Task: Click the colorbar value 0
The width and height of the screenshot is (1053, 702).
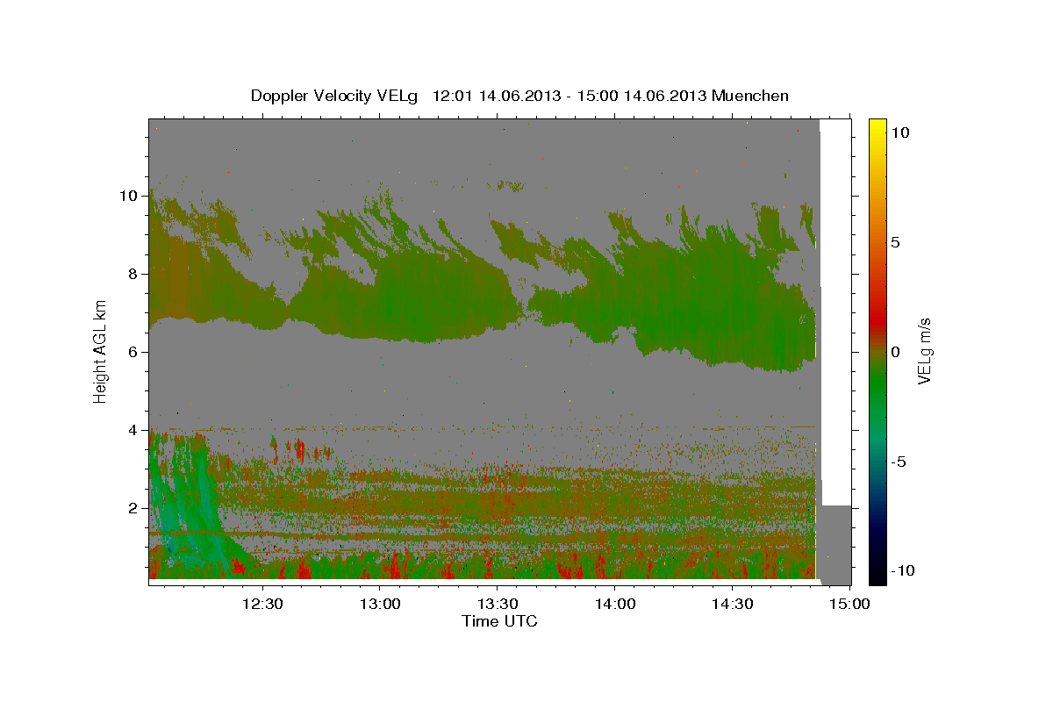Action: point(895,352)
